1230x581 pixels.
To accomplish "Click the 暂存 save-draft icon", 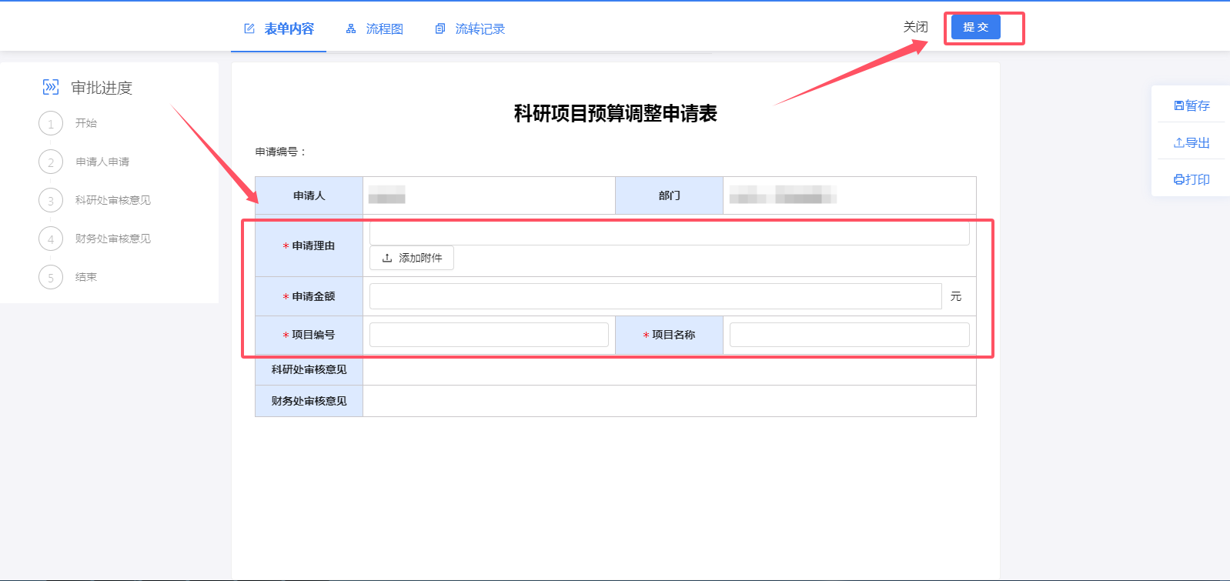I will pyautogui.click(x=1178, y=105).
